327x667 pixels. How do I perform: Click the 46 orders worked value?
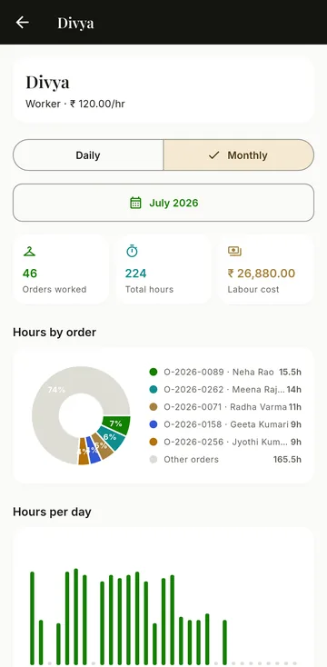[30, 274]
